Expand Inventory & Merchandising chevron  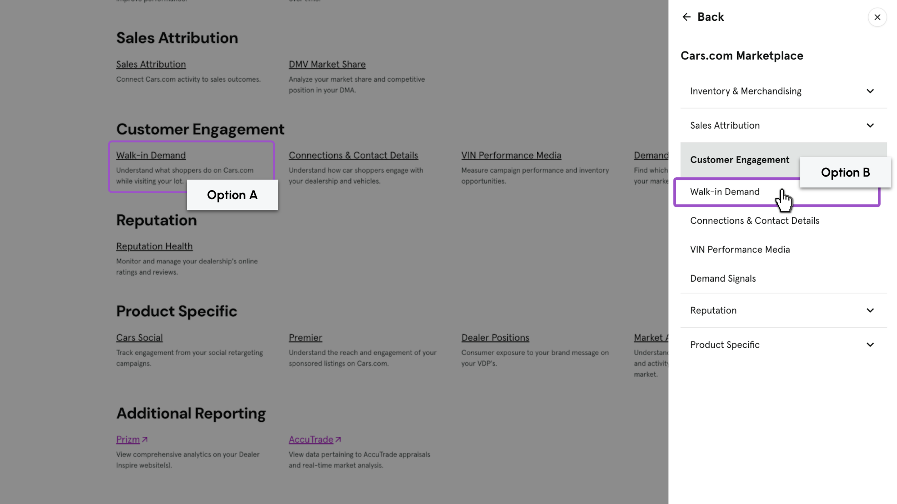tap(870, 91)
